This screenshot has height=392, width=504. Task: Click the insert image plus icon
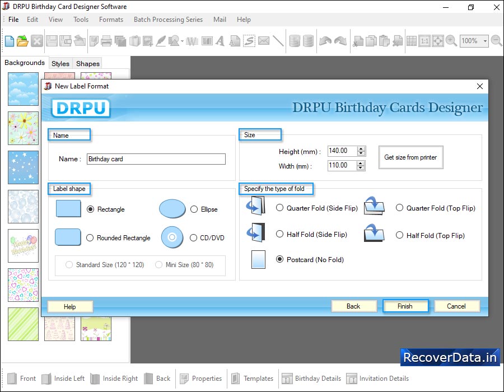coord(148,41)
